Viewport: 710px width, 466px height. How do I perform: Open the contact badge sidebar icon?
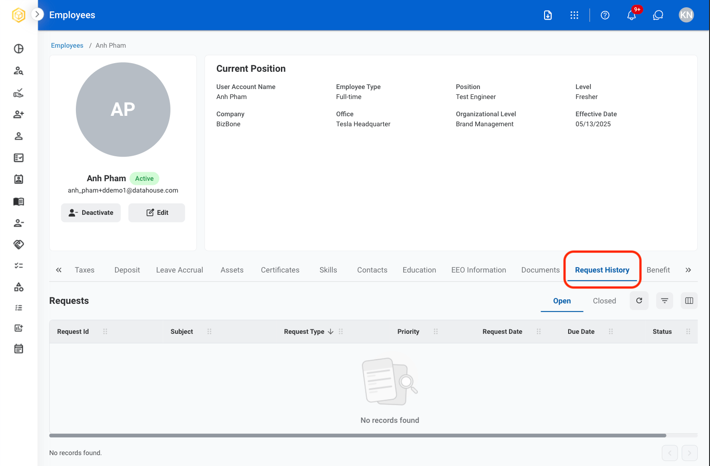click(x=19, y=179)
